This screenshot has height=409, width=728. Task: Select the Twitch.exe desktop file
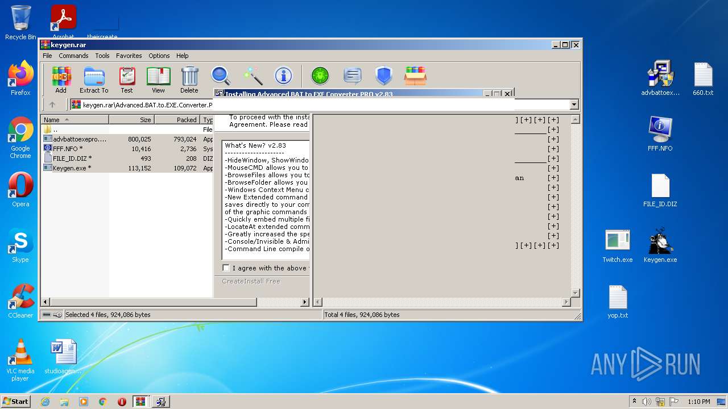(618, 245)
